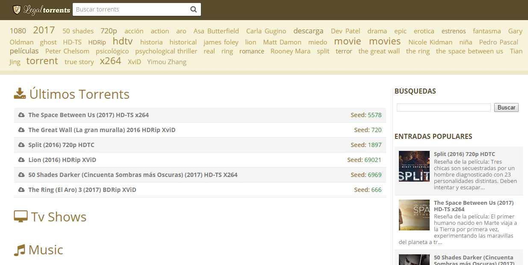This screenshot has height=265, width=528.
Task: Open popular entry Split (2016) 720p HDTC
Action: click(x=464, y=154)
